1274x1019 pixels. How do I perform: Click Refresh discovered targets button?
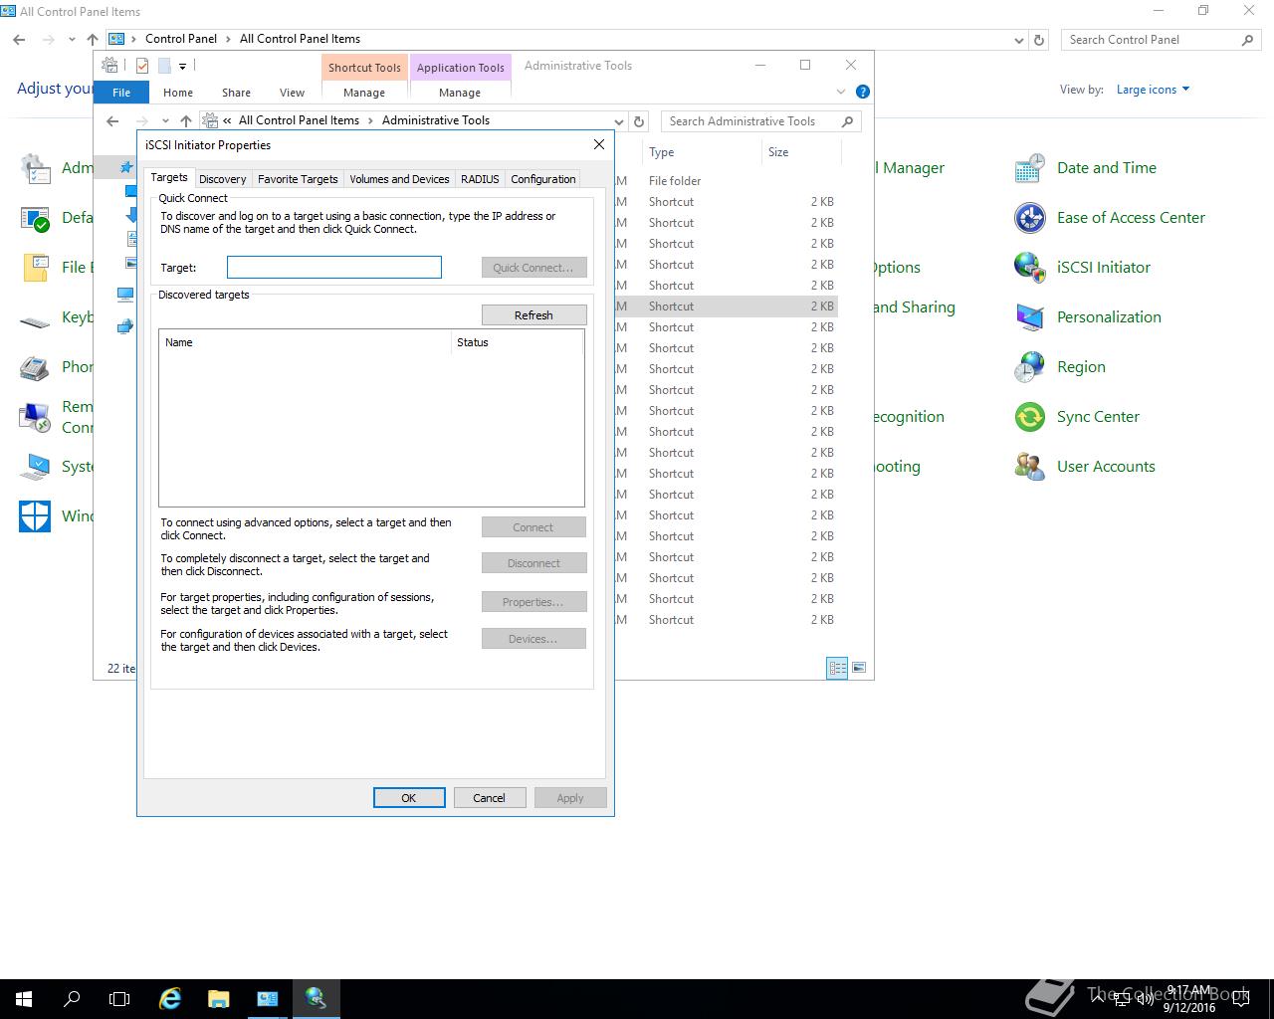point(533,315)
